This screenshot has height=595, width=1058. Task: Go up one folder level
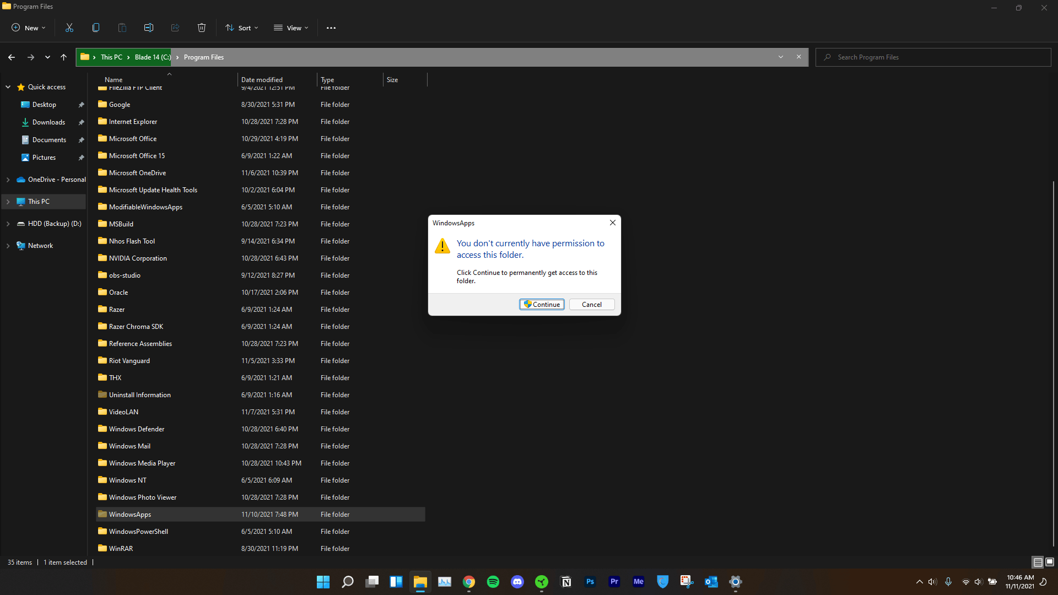[x=63, y=57]
